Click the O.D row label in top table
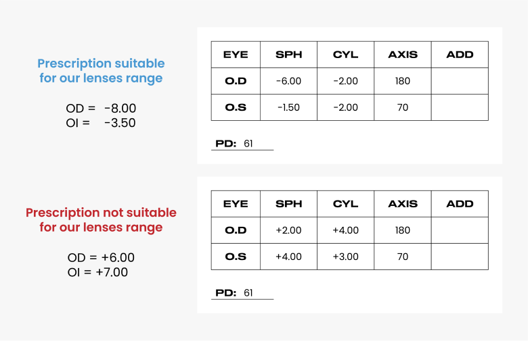The height and width of the screenshot is (341, 528). (236, 81)
